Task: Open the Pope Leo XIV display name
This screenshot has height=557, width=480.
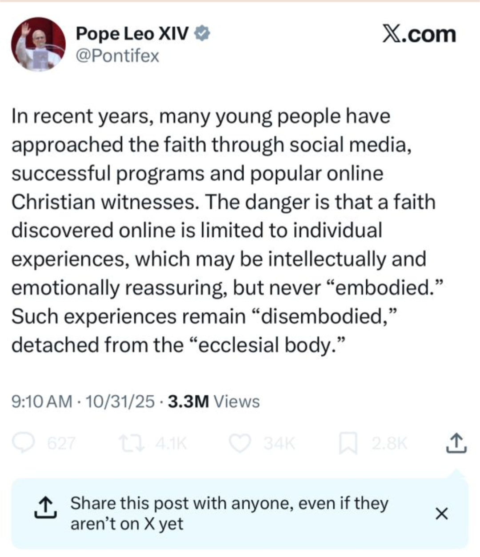Action: tap(132, 33)
